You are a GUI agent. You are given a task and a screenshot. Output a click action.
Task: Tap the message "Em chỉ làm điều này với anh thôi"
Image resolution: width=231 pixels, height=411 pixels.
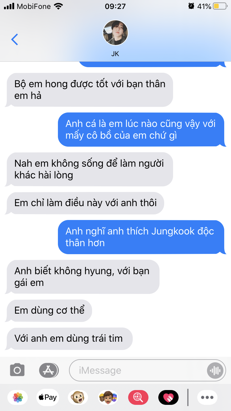(86, 203)
